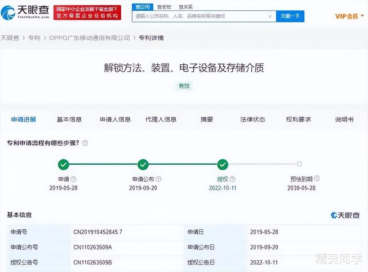Click the green progress bar between checkpoints
Image resolution: width=368 pixels, height=272 pixels.
tap(103, 164)
